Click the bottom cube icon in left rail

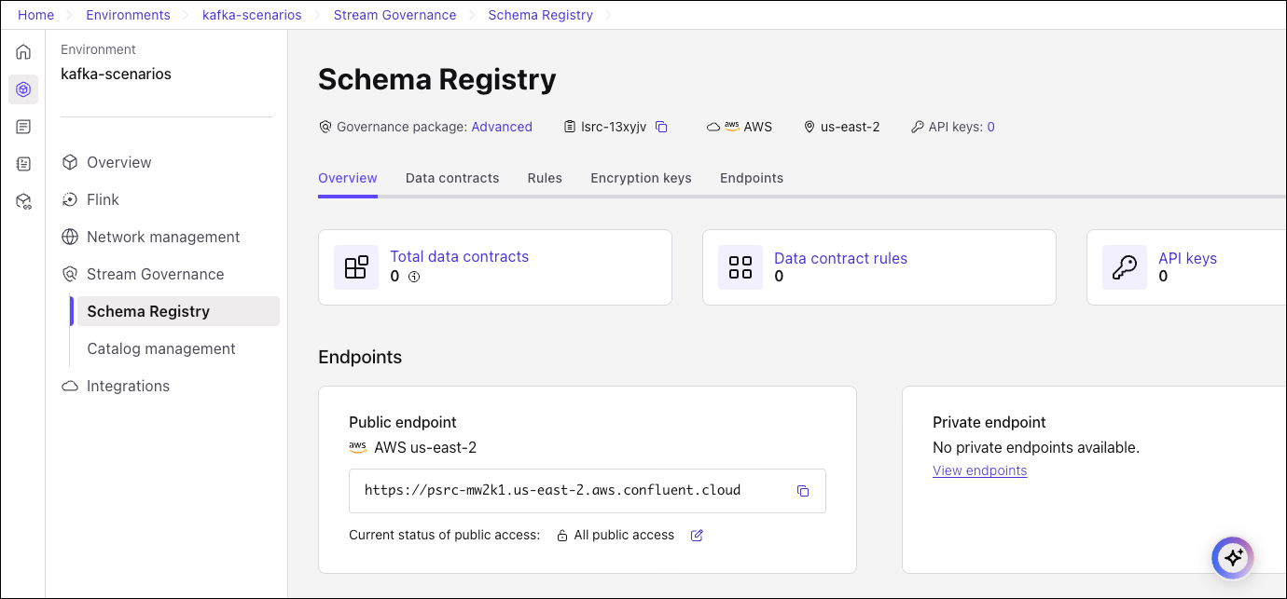pos(23,201)
